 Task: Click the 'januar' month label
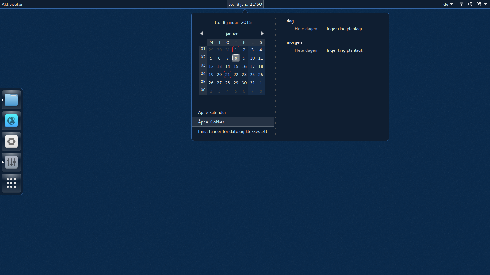[232, 34]
